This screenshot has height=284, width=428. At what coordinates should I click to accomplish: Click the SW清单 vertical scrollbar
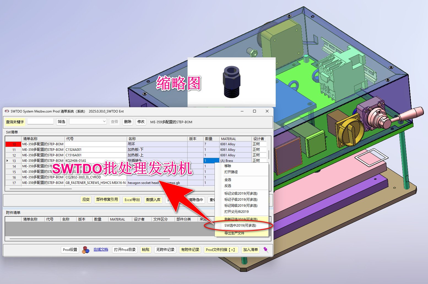click(x=269, y=154)
